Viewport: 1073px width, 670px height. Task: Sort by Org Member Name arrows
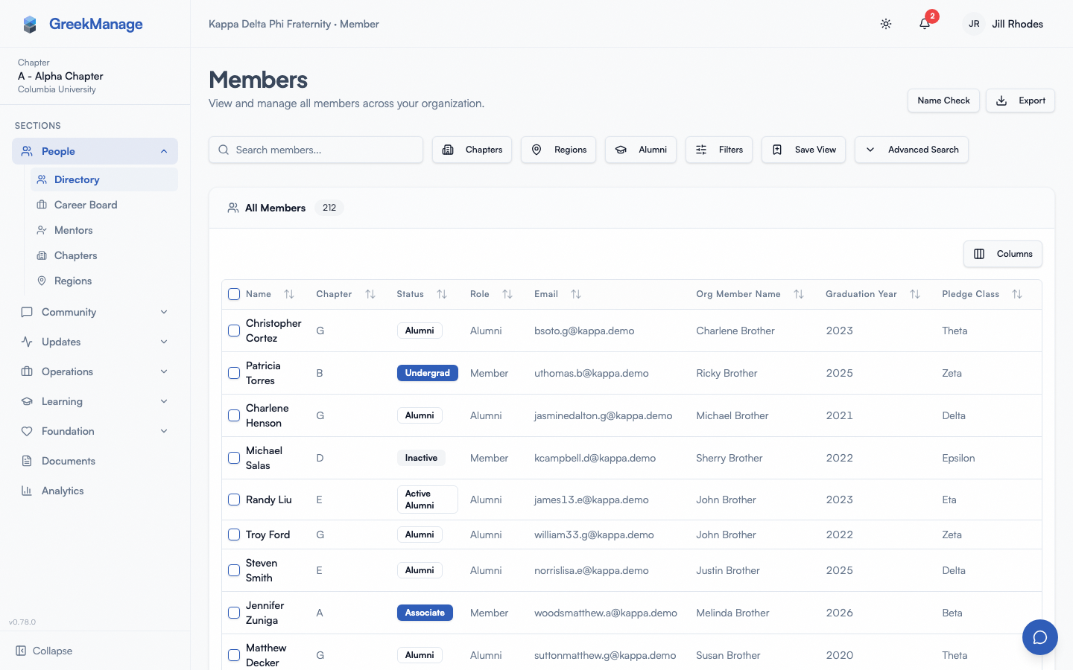799,294
